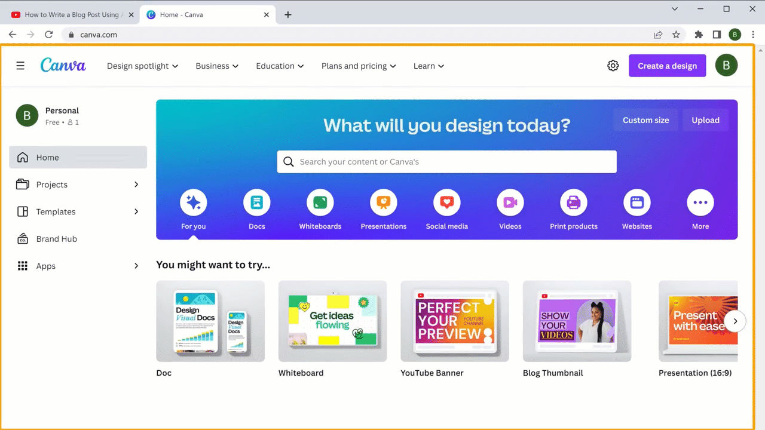Reload the page in browser
The image size is (765, 430).
pyautogui.click(x=49, y=35)
